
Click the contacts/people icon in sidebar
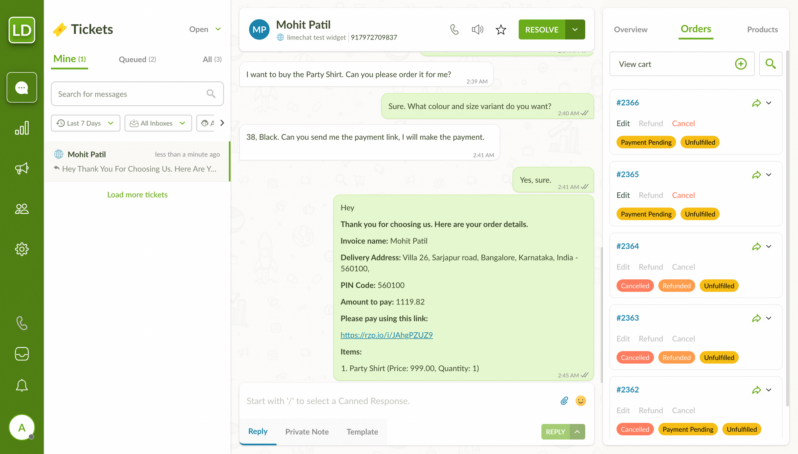22,208
